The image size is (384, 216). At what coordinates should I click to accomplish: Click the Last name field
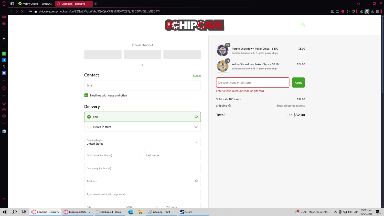(172, 155)
